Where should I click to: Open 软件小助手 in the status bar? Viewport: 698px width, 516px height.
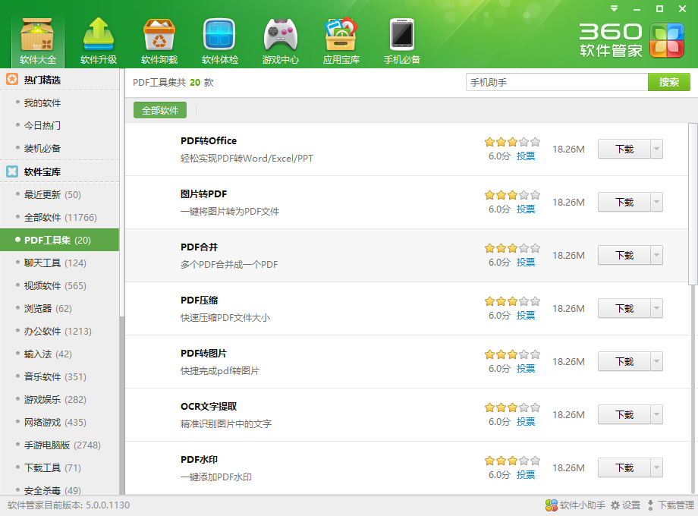575,505
